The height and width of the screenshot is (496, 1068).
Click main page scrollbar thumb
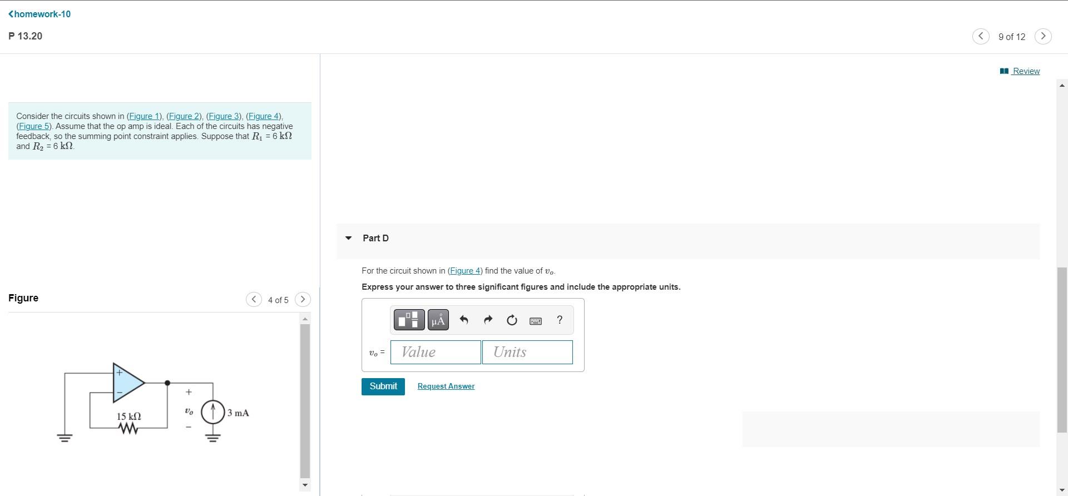coord(1062,350)
